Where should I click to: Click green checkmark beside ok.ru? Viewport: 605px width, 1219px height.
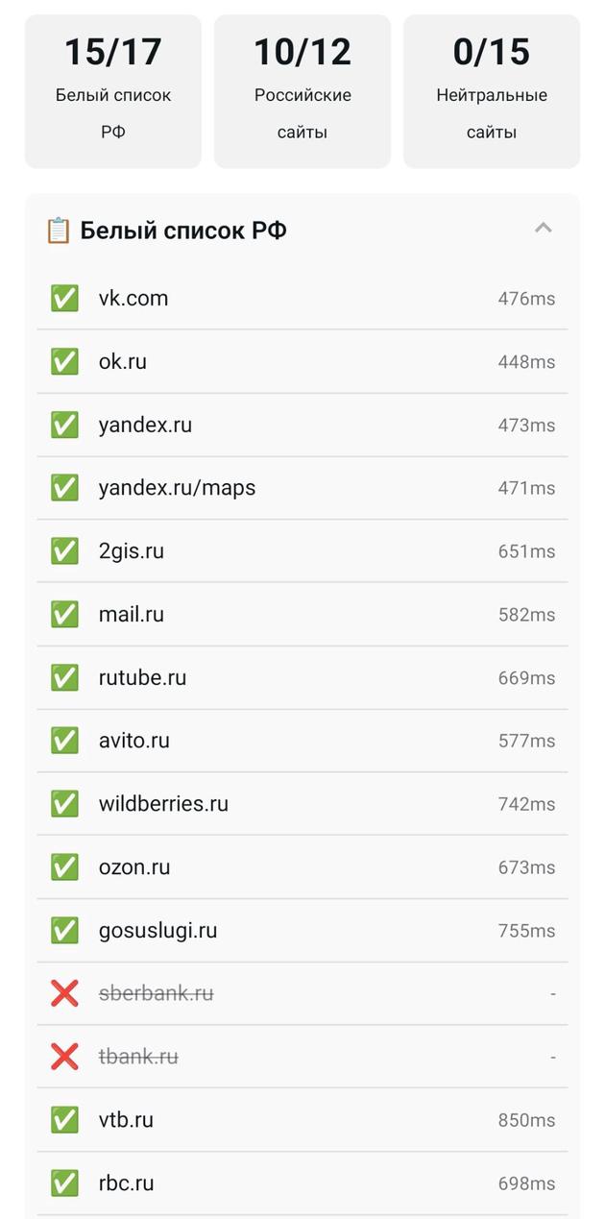tap(64, 361)
